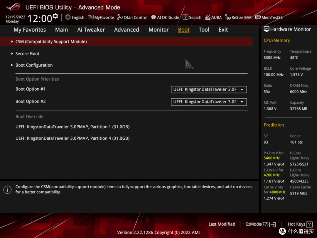Boot override from Kingston Partition 4

pos(72,138)
